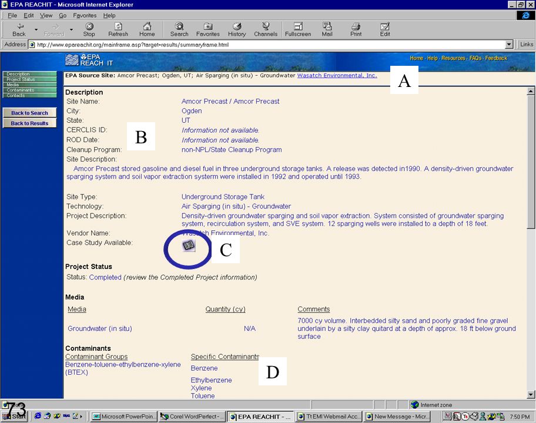This screenshot has width=536, height=423.
Task: Open the Search toolbar icon
Action: [179, 30]
